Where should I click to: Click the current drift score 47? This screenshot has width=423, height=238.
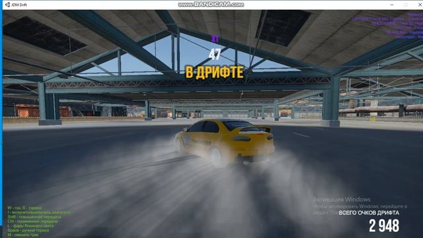point(215,55)
